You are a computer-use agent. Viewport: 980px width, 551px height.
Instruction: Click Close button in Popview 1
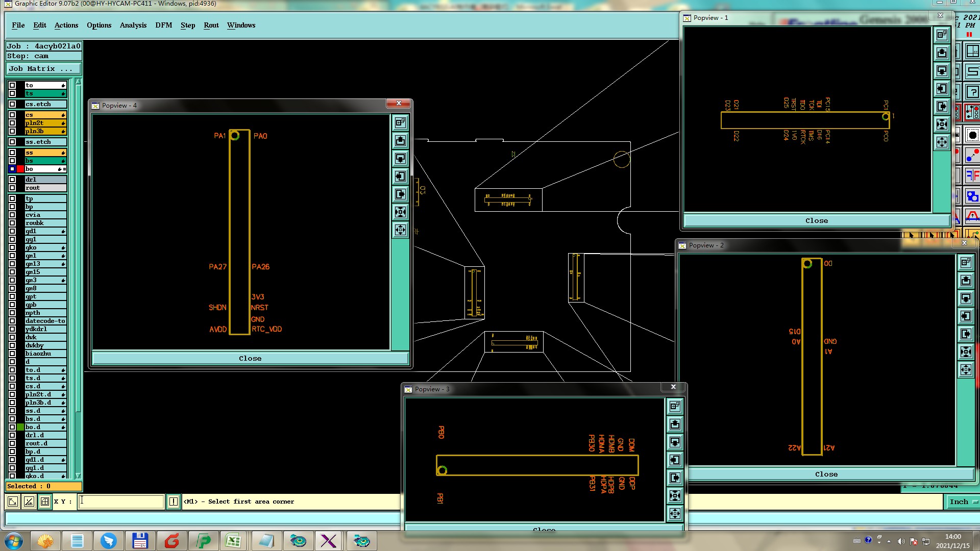tap(816, 220)
